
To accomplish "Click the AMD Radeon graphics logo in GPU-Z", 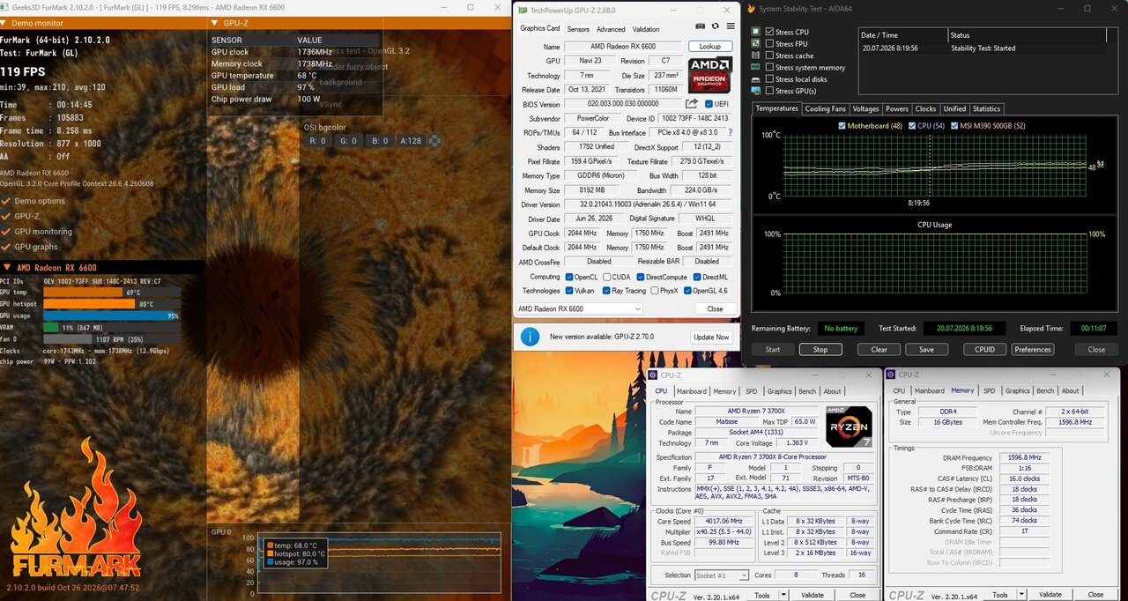I will point(710,76).
